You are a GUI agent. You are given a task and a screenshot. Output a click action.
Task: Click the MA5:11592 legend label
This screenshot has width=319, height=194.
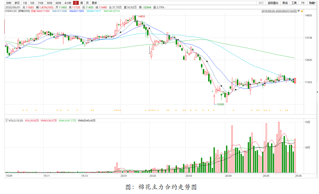coord(43,11)
